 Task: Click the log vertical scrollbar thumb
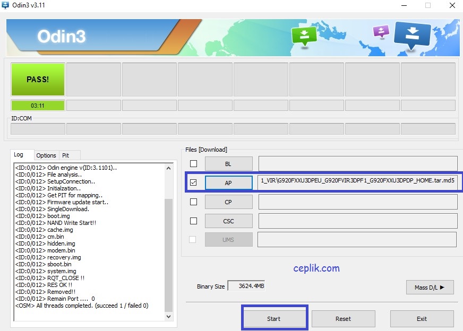(x=168, y=255)
